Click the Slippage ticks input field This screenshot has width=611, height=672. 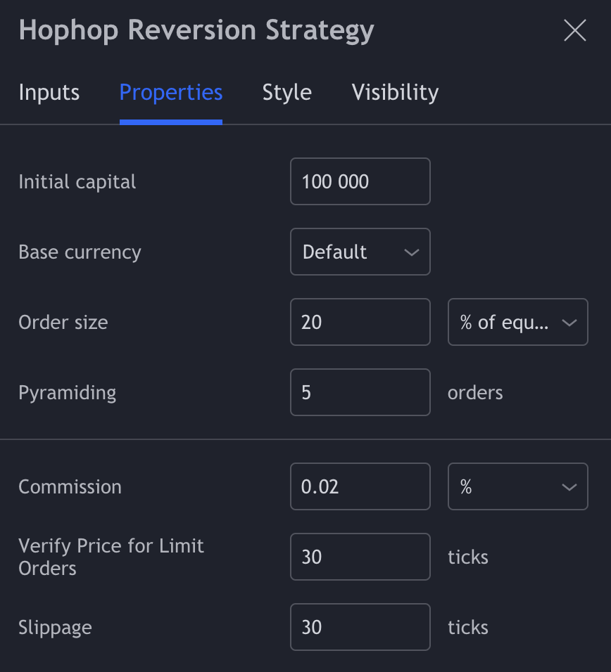coord(360,627)
